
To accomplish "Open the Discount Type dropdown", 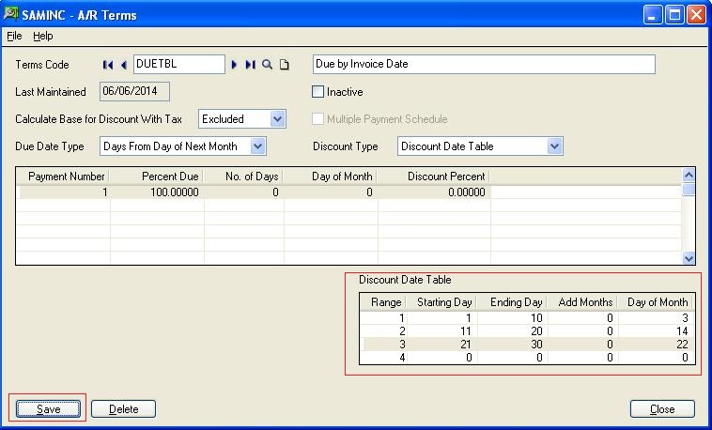I will coord(554,146).
